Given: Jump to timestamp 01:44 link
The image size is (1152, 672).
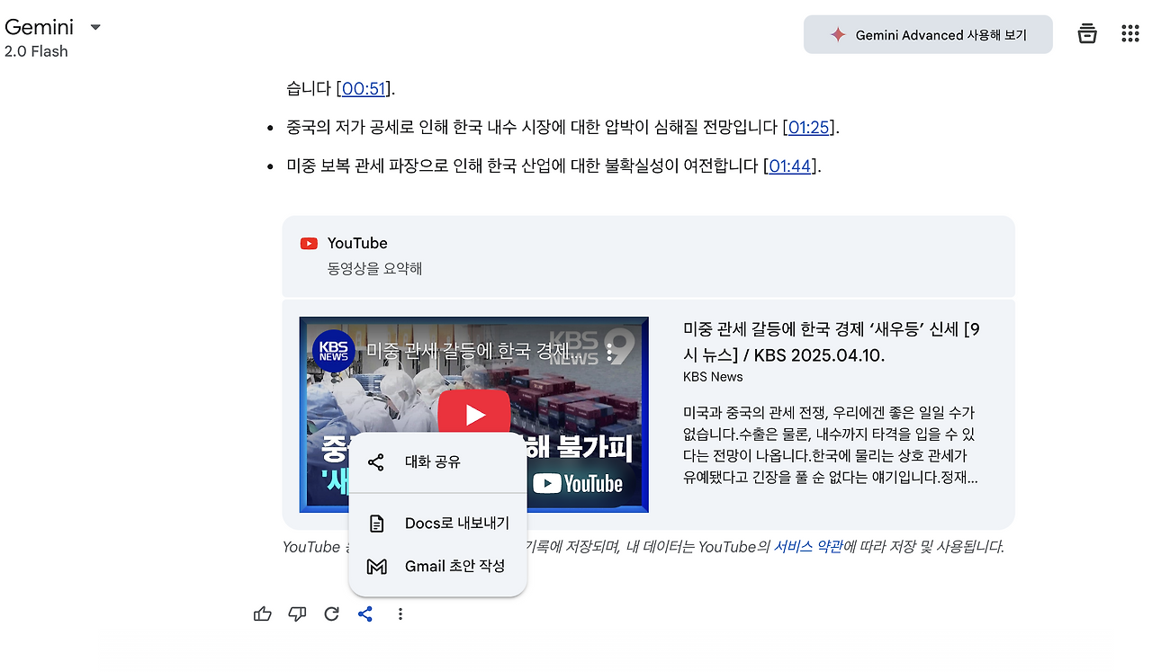Looking at the screenshot, I should click(x=790, y=166).
